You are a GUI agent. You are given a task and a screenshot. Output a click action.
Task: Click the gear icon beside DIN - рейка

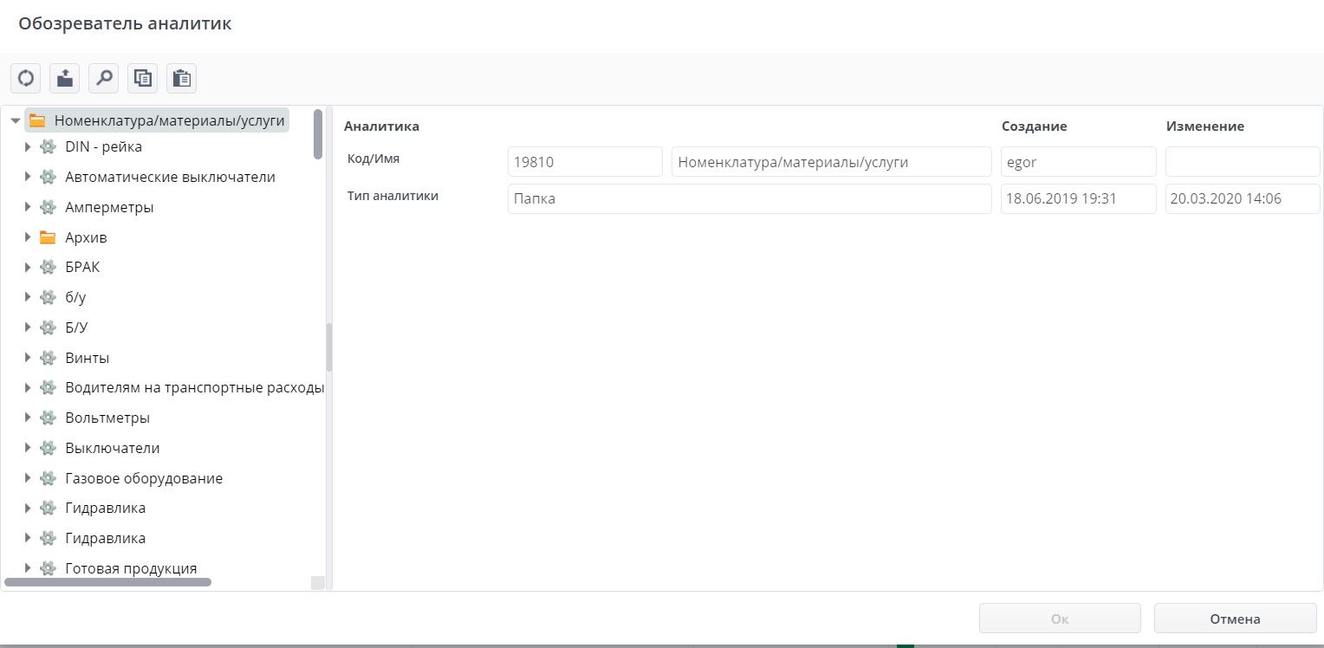point(49,146)
